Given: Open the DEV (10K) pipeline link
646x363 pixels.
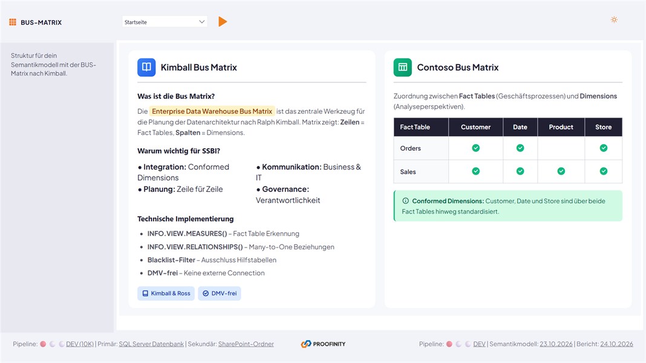Looking at the screenshot, I should 80,344.
